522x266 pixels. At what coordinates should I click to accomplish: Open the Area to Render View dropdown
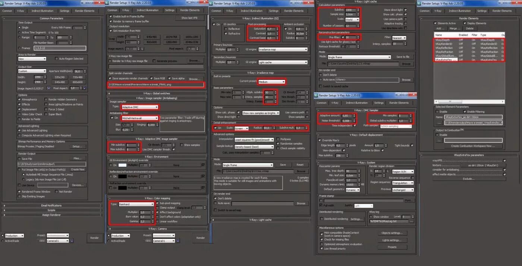(x=32, y=59)
